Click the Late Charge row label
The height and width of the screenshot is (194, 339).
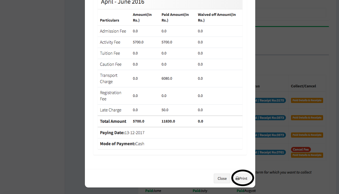[110, 110]
